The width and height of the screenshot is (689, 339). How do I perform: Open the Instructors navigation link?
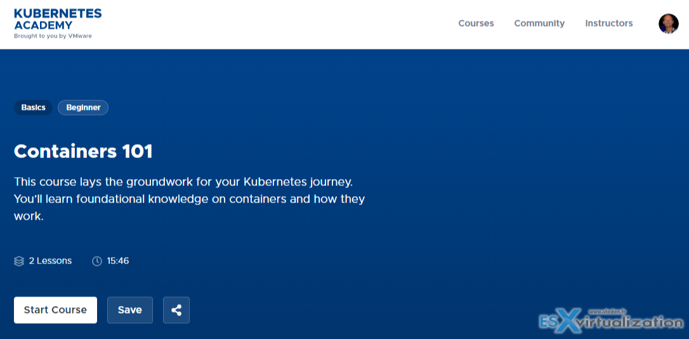[608, 23]
